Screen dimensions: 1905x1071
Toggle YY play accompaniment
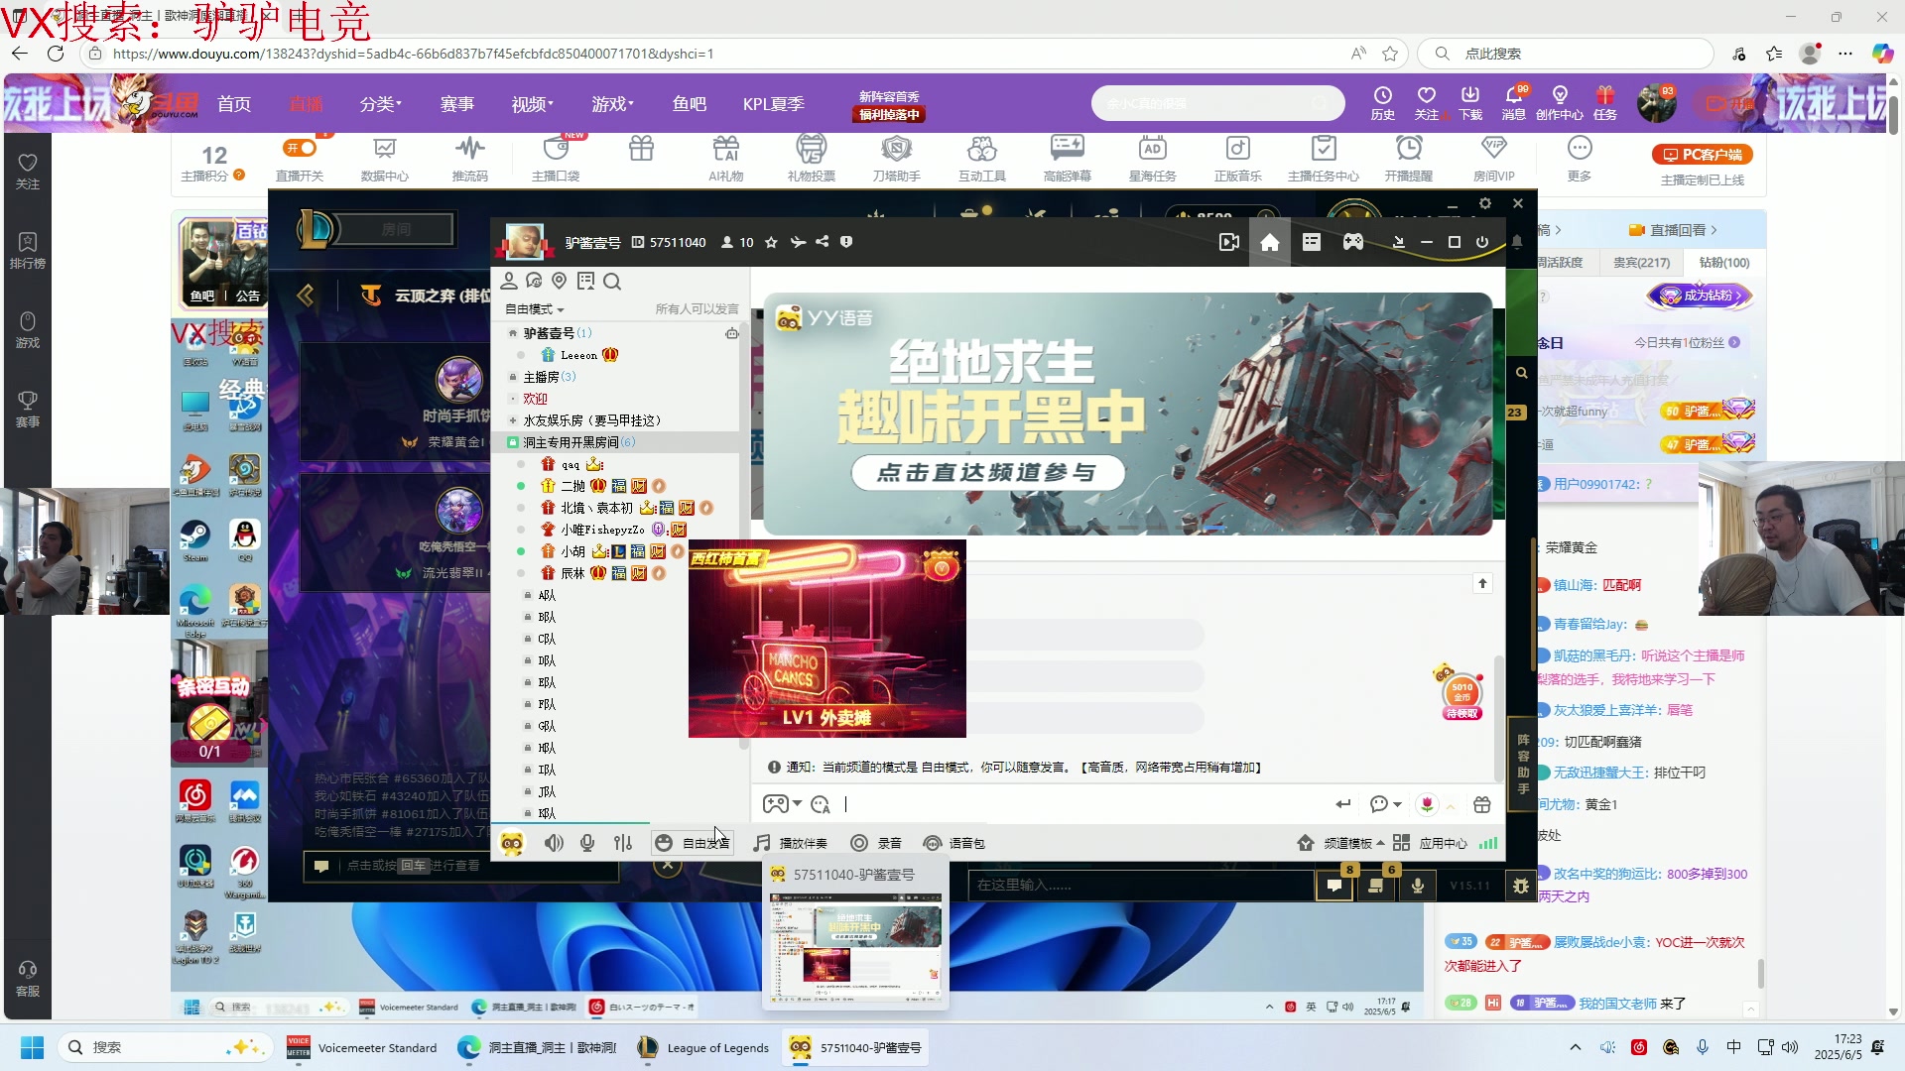pos(790,843)
